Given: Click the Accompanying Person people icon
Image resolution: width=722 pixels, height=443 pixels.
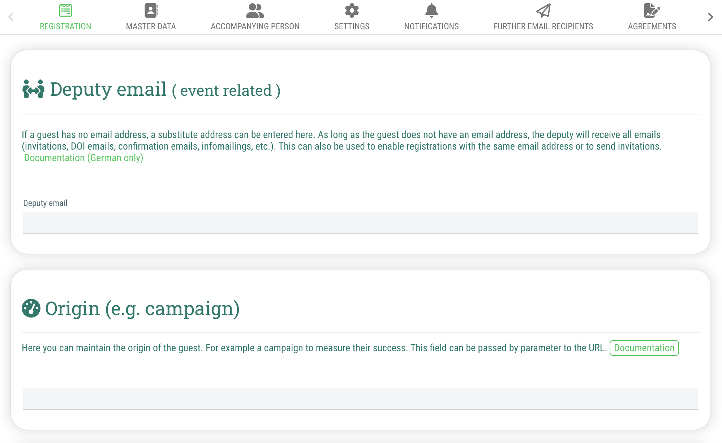Looking at the screenshot, I should [255, 10].
